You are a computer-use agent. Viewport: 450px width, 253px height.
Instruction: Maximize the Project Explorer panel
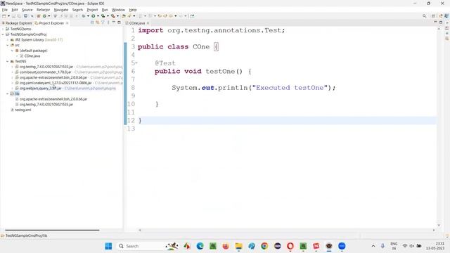point(119,22)
